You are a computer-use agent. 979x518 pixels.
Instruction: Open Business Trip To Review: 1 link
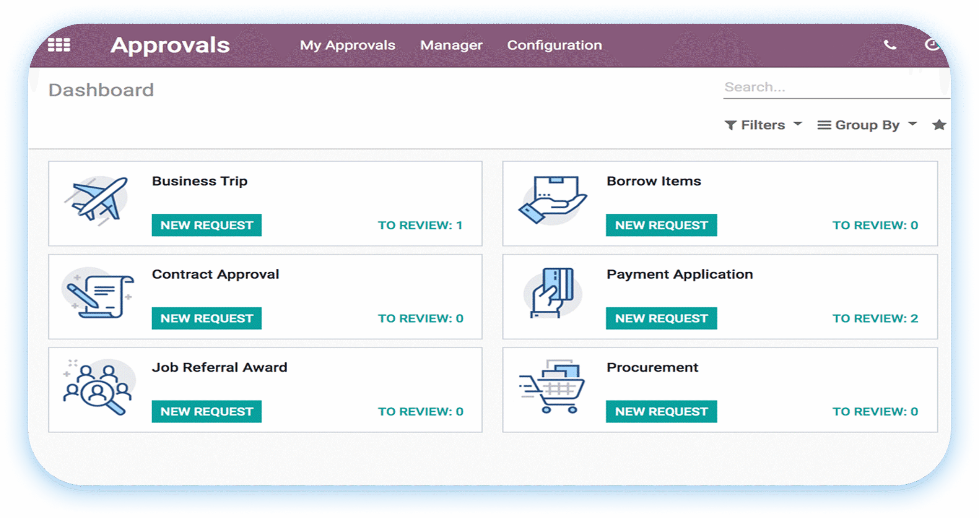[x=420, y=225]
